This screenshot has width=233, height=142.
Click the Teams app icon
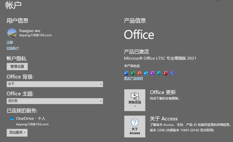point(172,73)
